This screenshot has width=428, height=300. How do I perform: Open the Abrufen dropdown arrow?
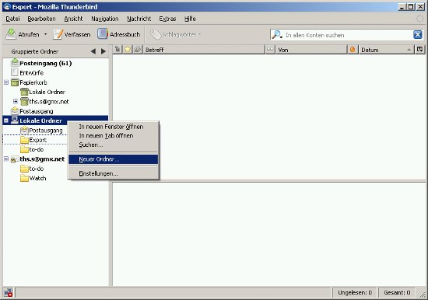46,34
